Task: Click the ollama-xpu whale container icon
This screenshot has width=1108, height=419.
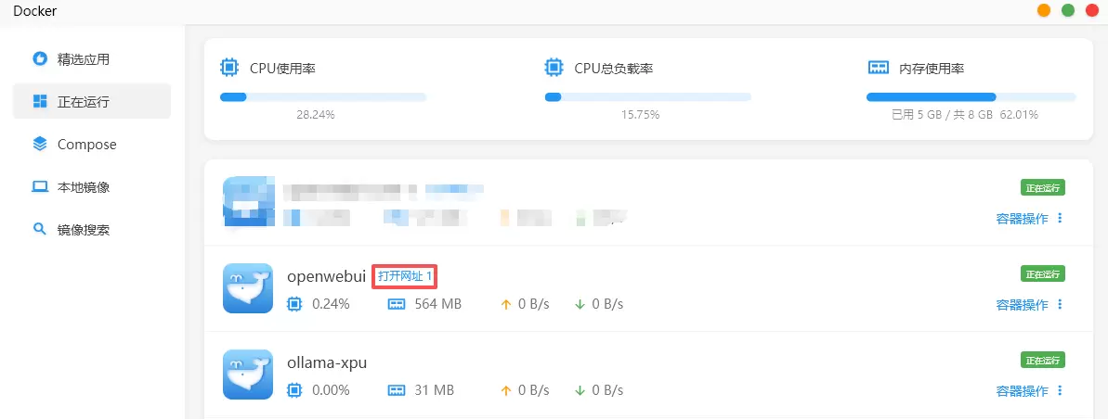Action: click(x=247, y=375)
